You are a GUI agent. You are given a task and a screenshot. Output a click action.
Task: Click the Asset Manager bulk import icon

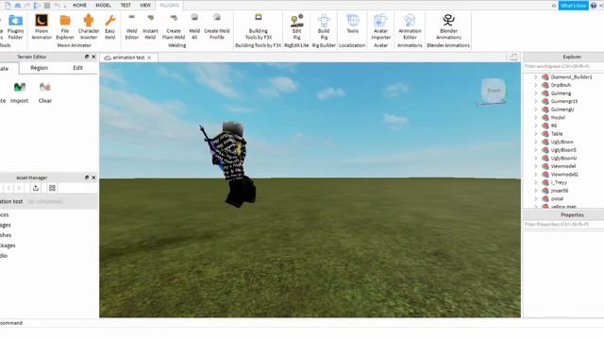pos(36,188)
